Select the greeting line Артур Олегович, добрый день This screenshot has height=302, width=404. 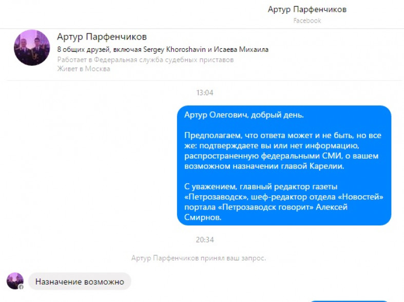point(244,115)
